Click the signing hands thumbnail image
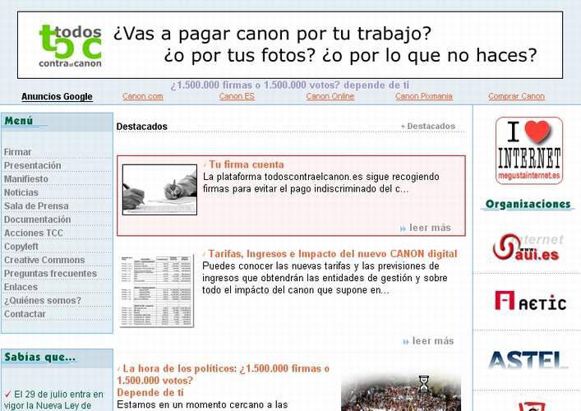581x411 pixels. (x=159, y=190)
